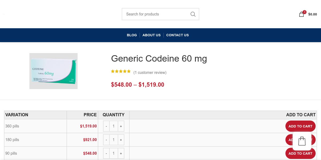Open the floating shopping bag widget
The height and width of the screenshot is (160, 321).
click(302, 141)
